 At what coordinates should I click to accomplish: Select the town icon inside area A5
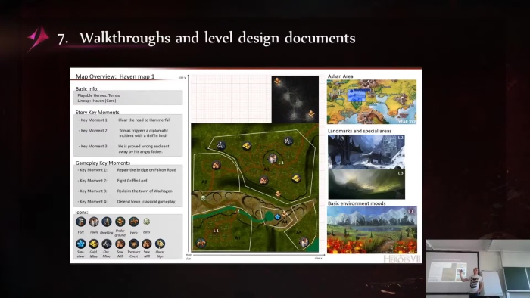(303, 242)
